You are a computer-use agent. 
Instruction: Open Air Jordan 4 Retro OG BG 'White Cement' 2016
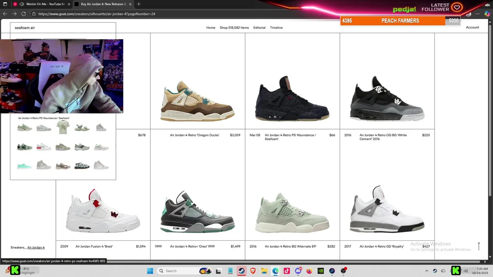(383, 137)
